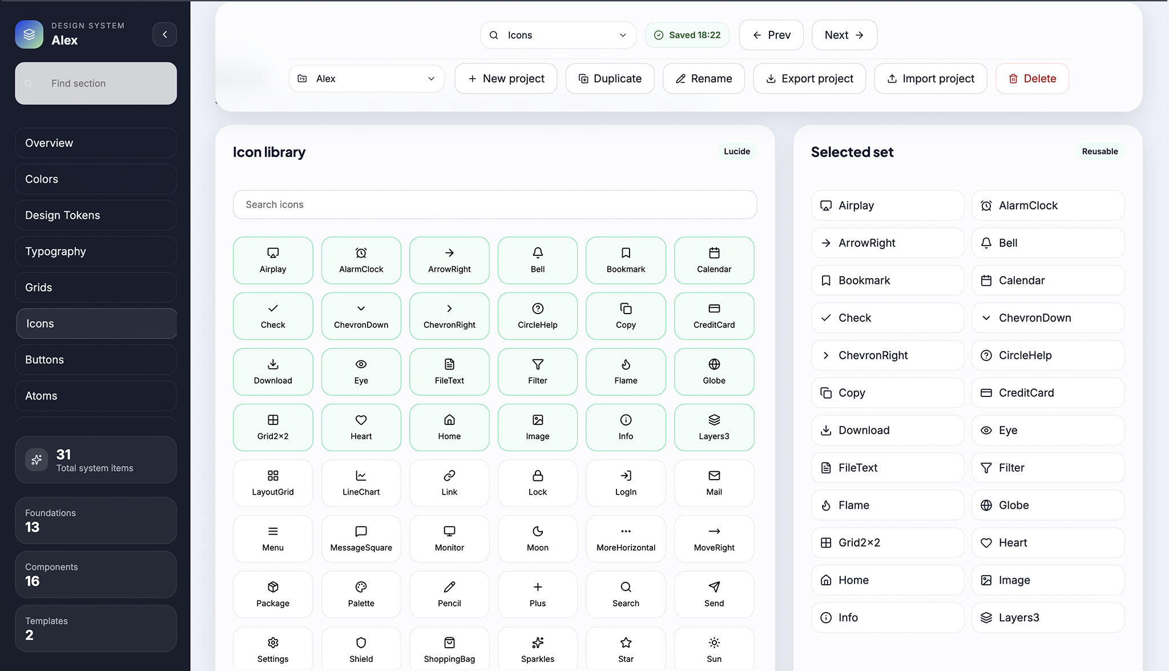Remove CreditCard from the selected set
This screenshot has width=1169, height=671.
coord(1047,392)
